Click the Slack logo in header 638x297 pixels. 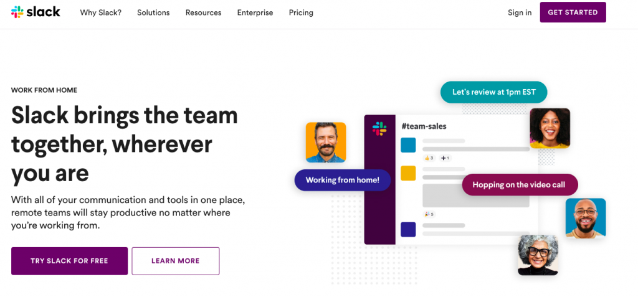[x=36, y=12]
